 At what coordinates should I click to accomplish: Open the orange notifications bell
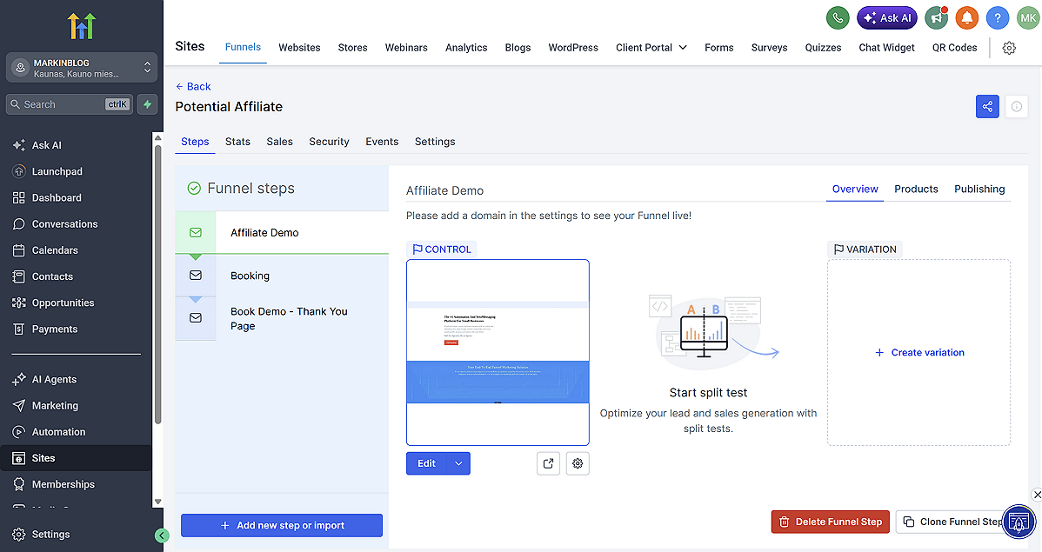tap(967, 18)
